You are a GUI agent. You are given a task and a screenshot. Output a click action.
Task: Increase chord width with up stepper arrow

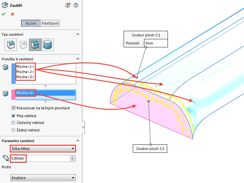pyautogui.click(x=73, y=157)
